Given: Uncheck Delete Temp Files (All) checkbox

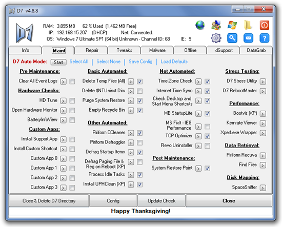Looking at the screenshot, I should click(140, 81).
